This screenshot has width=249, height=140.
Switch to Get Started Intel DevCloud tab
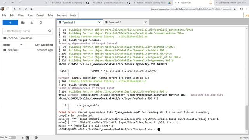click(x=232, y=3)
